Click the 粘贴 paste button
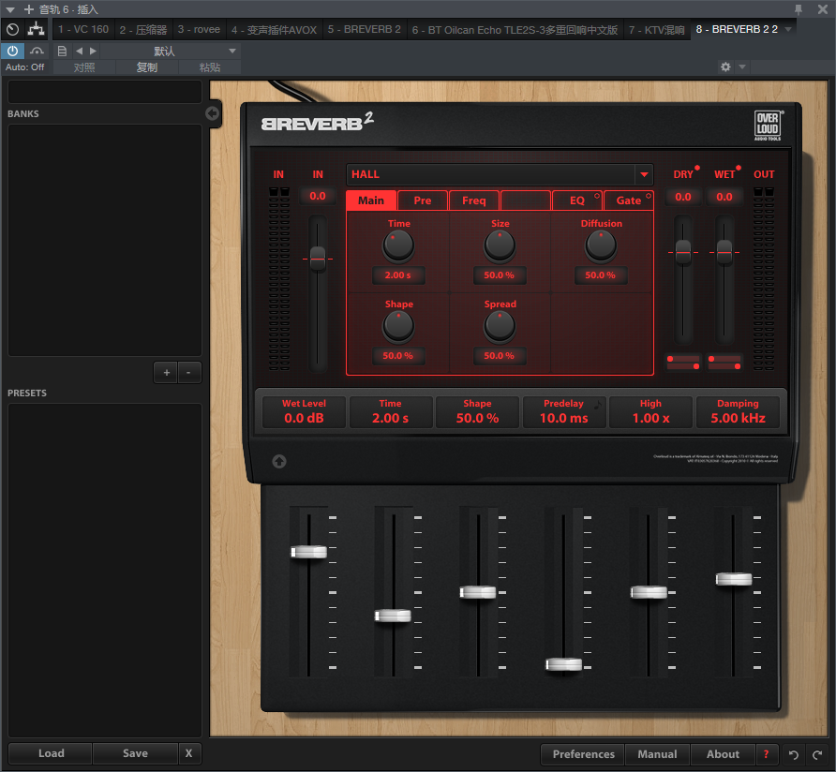The width and height of the screenshot is (836, 772). tap(210, 67)
